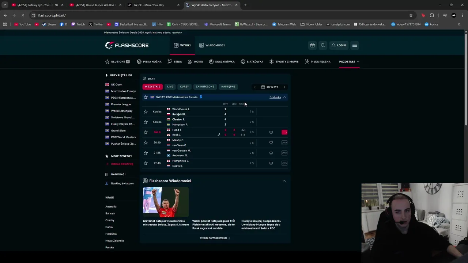Bookmark this page star icon
This screenshot has height=263, width=468.
411,15
